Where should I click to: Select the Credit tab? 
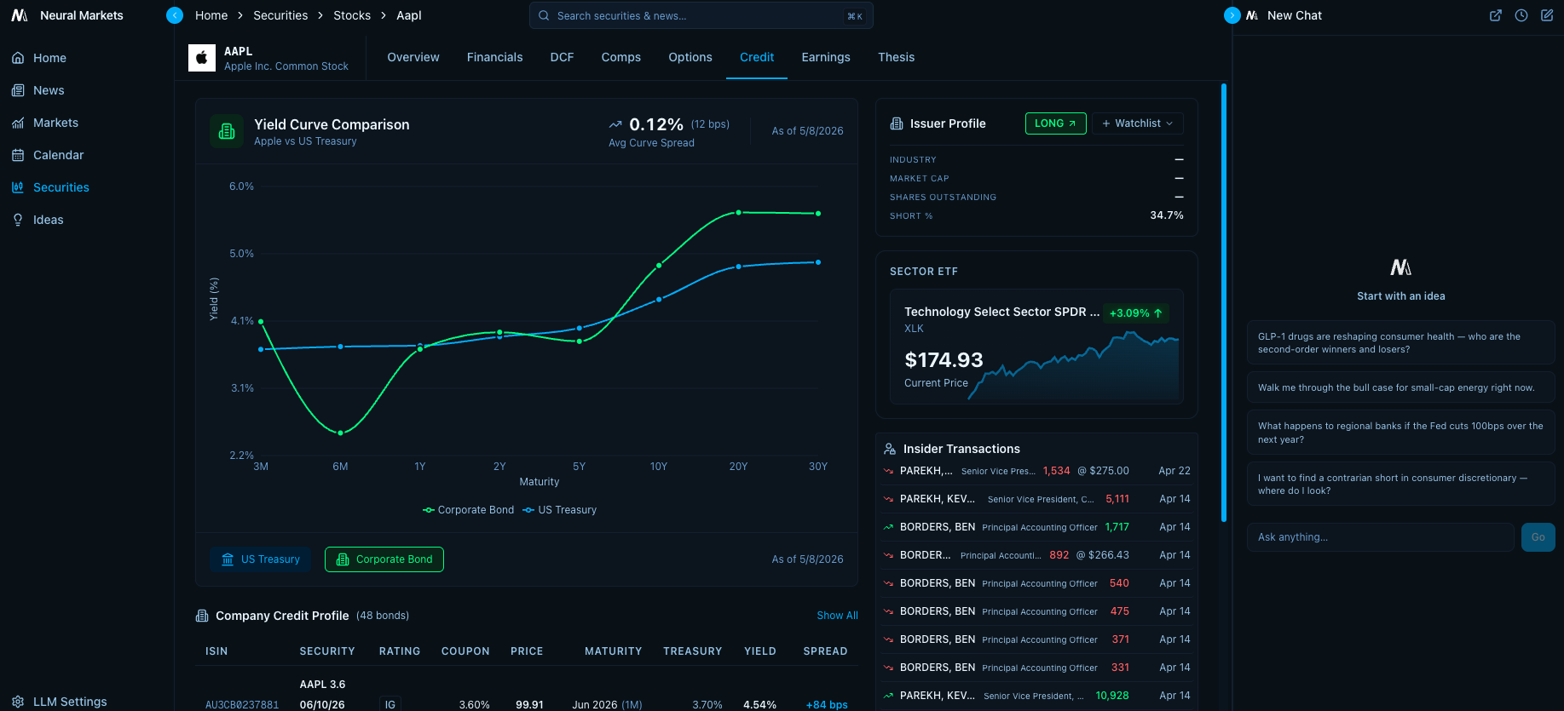[757, 57]
